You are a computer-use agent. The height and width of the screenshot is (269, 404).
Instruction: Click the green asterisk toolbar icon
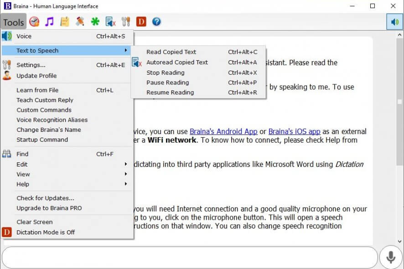point(95,21)
